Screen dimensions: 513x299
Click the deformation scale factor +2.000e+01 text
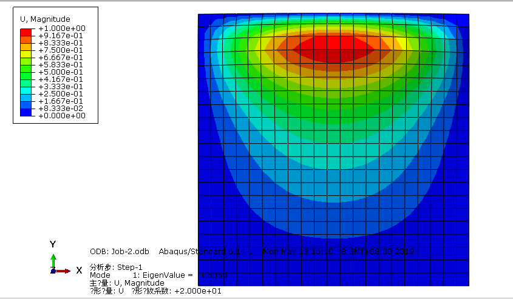pos(197,291)
